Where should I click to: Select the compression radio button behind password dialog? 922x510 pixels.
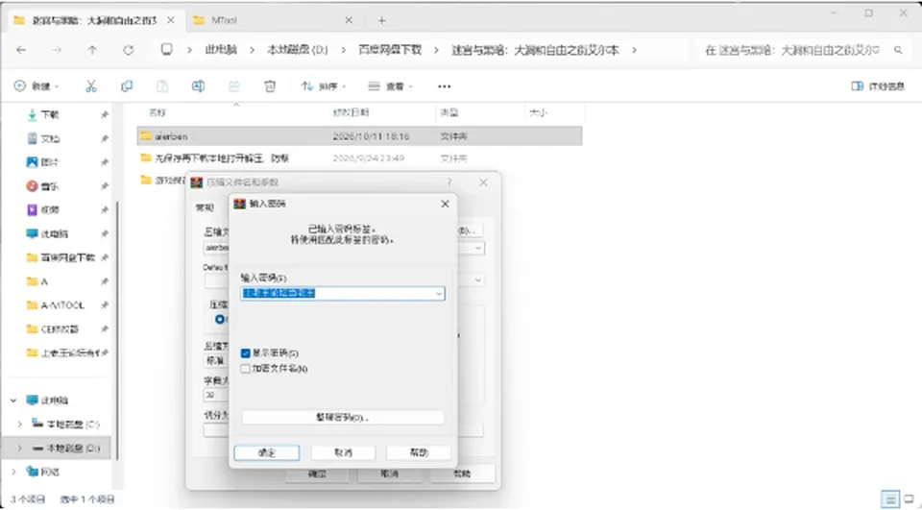tap(220, 320)
